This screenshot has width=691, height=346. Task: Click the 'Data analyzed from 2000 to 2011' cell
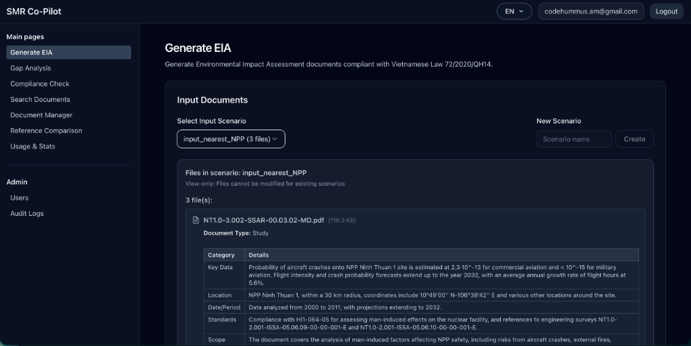(x=441, y=308)
